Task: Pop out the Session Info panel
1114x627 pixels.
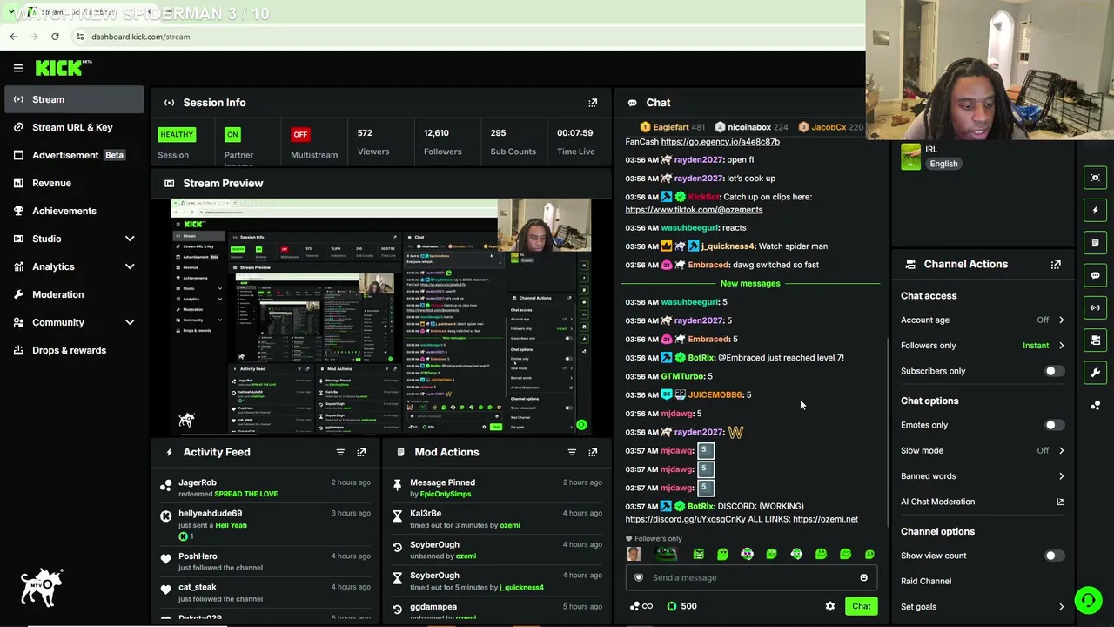Action: [593, 103]
